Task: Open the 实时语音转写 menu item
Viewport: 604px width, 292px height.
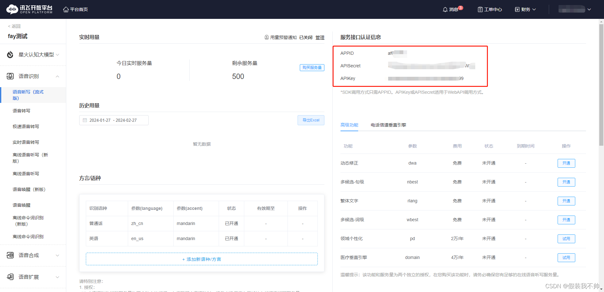Action: point(26,142)
